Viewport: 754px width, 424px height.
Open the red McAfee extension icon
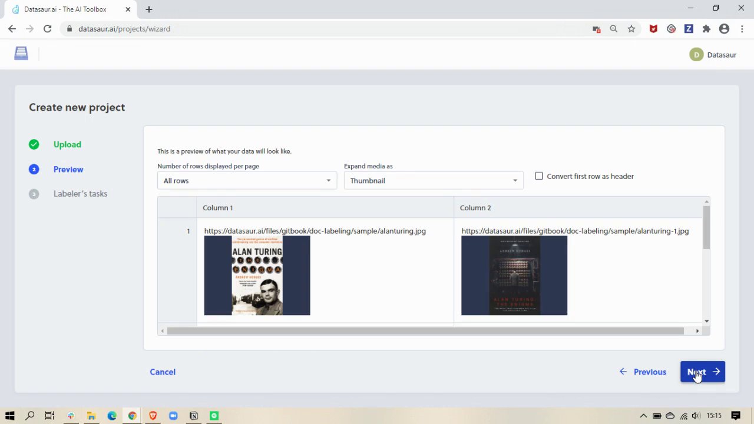point(653,29)
